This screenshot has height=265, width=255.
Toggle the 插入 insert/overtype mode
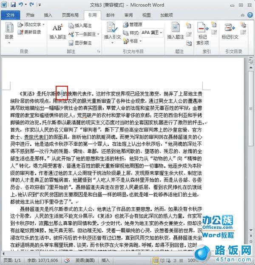pyautogui.click(x=105, y=260)
